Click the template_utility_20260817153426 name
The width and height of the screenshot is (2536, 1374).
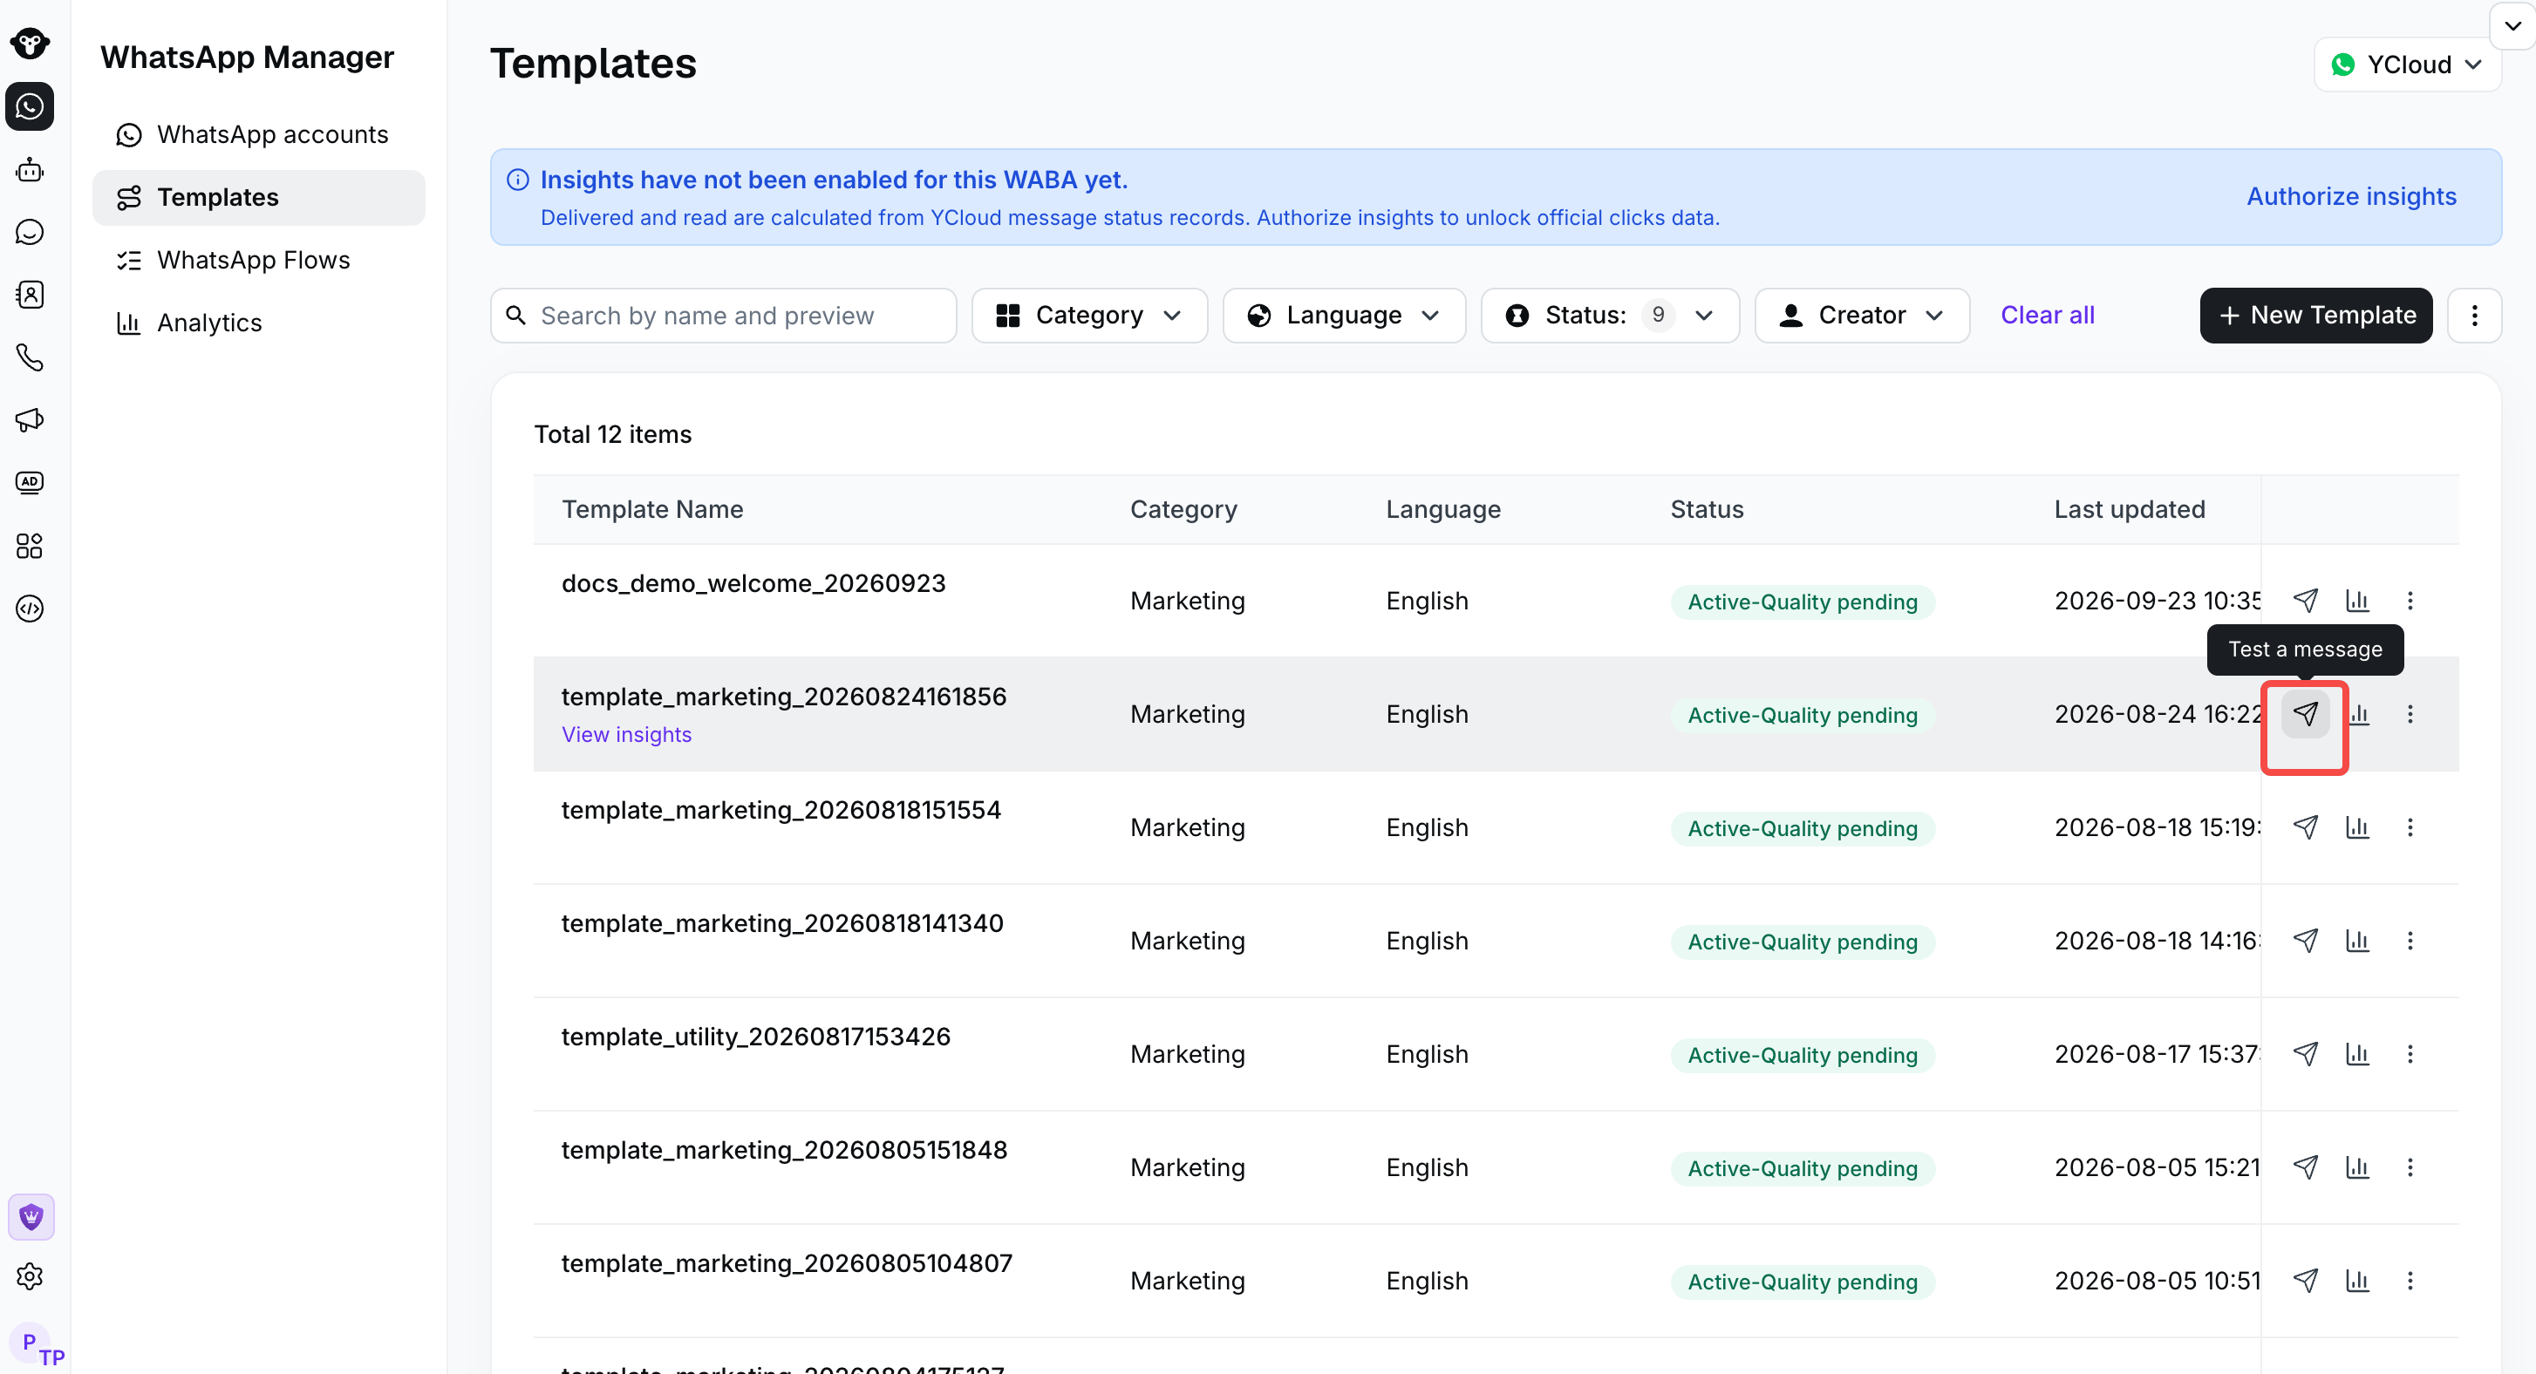click(755, 1037)
